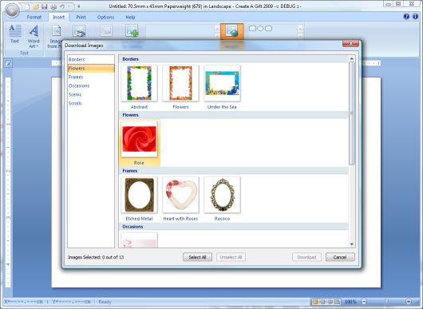Screen dimensions: 423x309
Task: Click the highlighted download images ribbon icon
Action: point(232,31)
